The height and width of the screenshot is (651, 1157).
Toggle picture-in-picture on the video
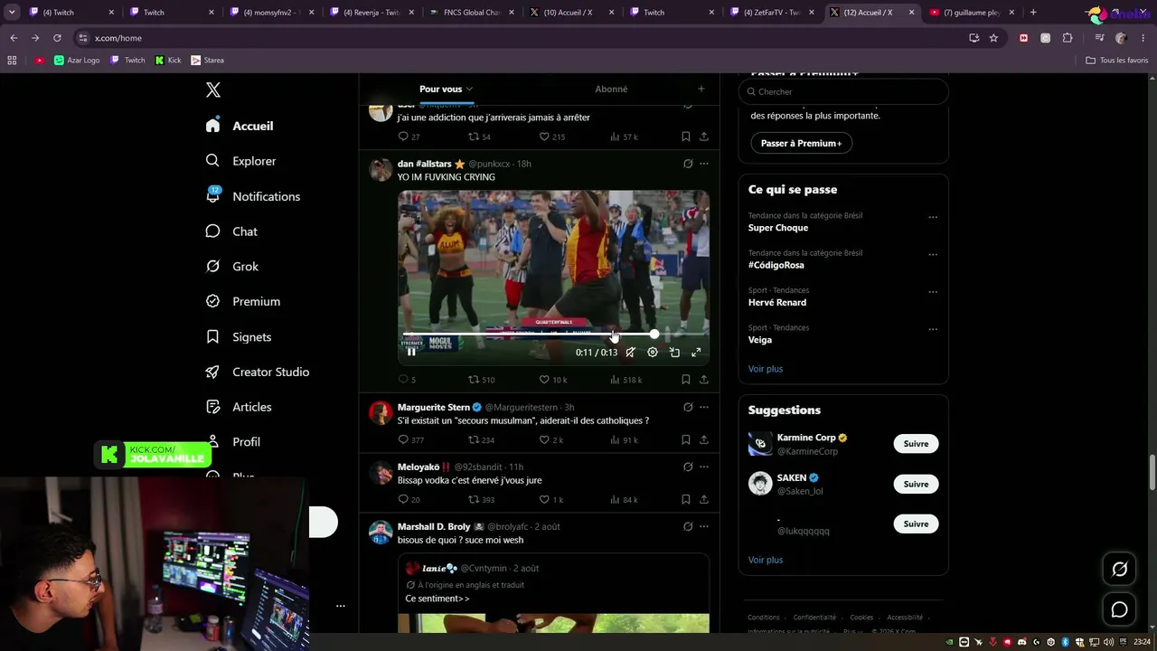(674, 353)
